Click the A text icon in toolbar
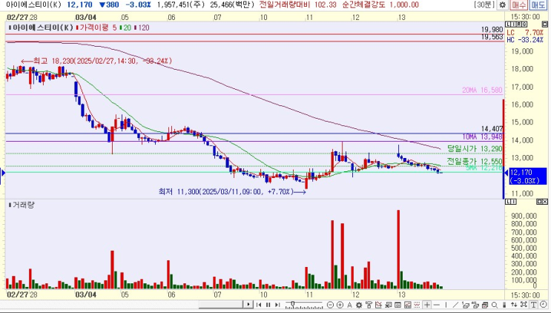The height and width of the screenshot is (313, 551). (349, 305)
